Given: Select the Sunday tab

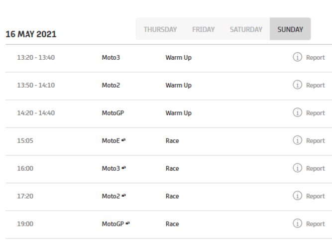Looking at the screenshot, I should [x=290, y=29].
